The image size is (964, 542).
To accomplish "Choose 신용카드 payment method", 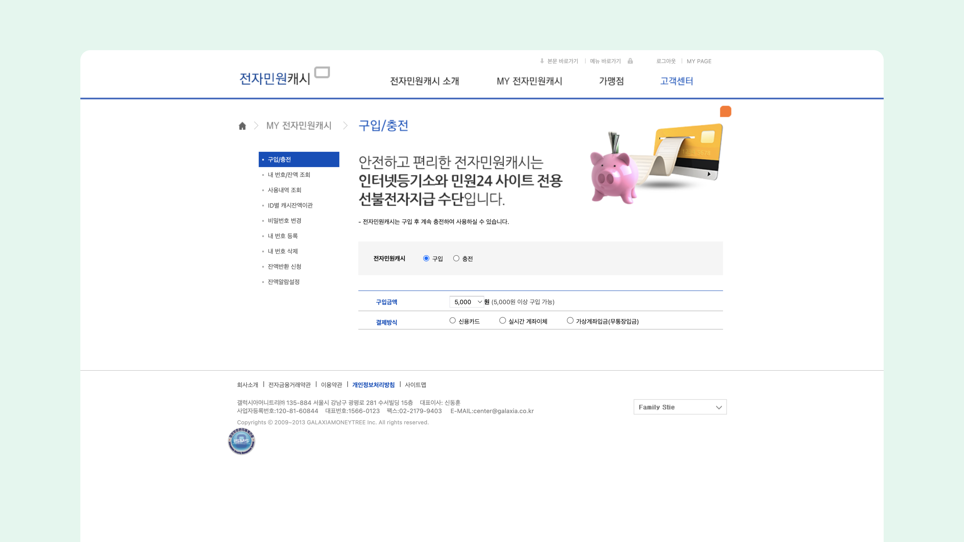I will pos(452,321).
